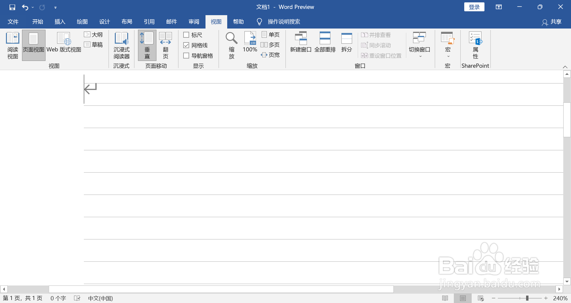Switch to print layout status bar icon
This screenshot has height=303, width=571.
pyautogui.click(x=463, y=298)
